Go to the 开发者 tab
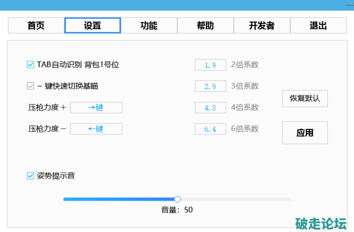 point(262,26)
